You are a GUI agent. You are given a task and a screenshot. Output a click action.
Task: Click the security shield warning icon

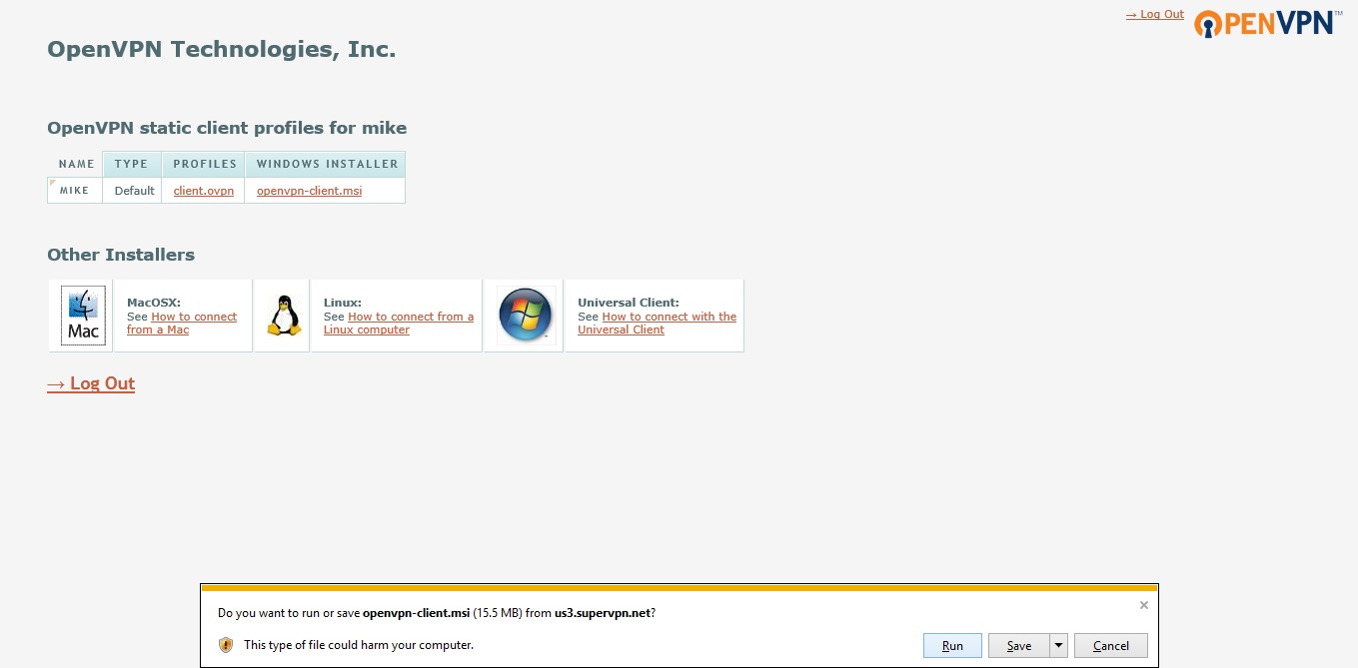tap(226, 645)
